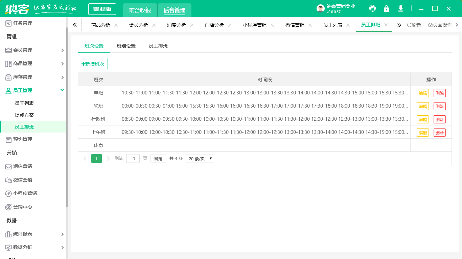Click 编辑 for the 早班 shift
462x259 pixels.
coord(422,92)
